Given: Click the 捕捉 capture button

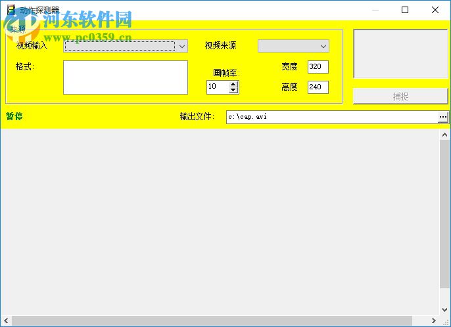Looking at the screenshot, I should coord(400,97).
